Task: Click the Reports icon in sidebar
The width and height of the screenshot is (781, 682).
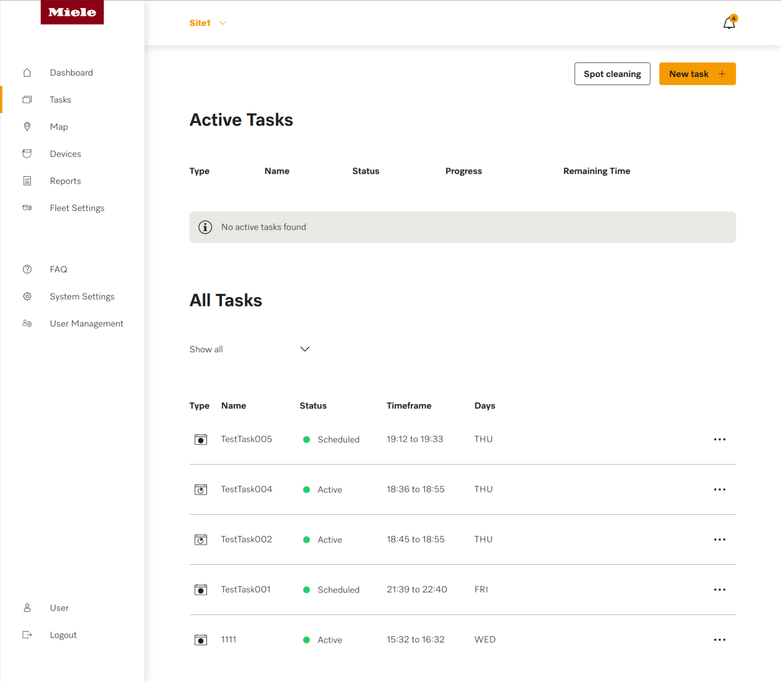Action: (x=27, y=181)
